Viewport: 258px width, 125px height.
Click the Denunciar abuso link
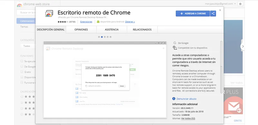(x=186, y=99)
